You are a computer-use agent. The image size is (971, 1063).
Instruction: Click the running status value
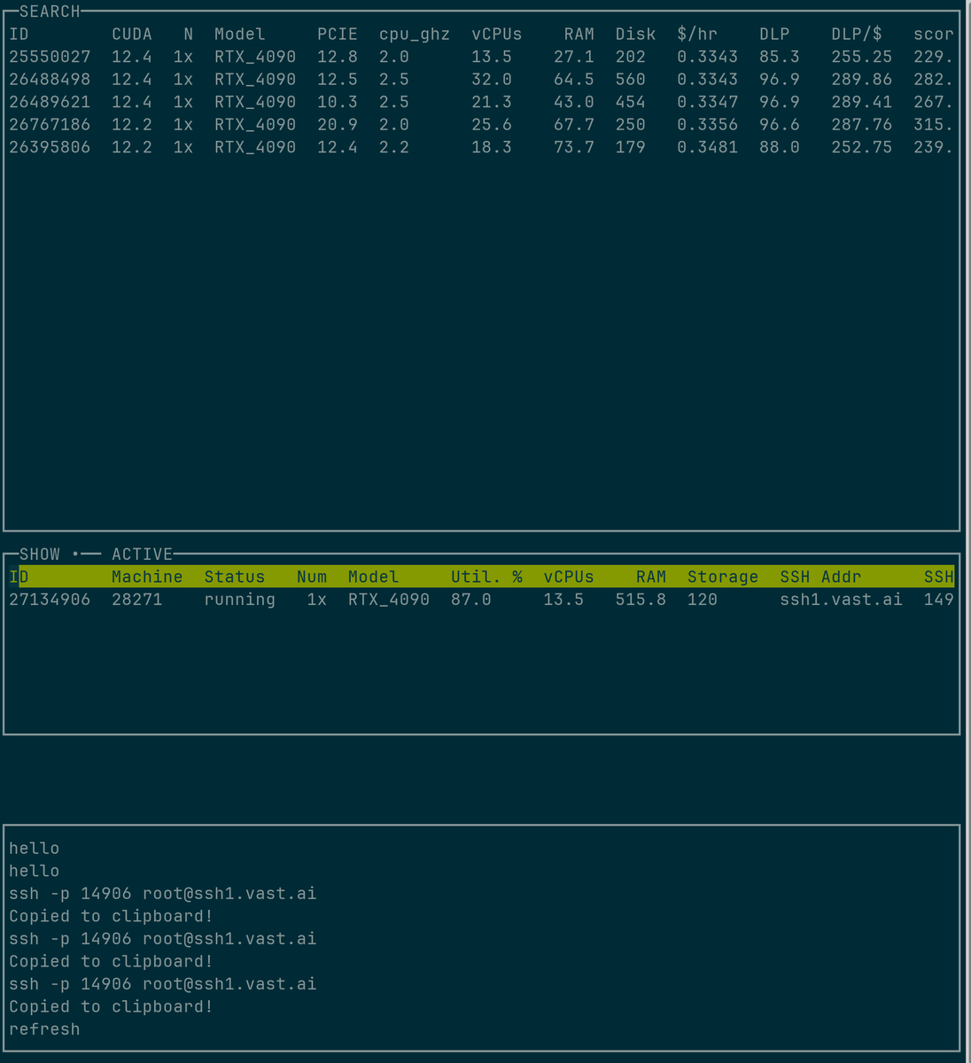[x=240, y=600]
